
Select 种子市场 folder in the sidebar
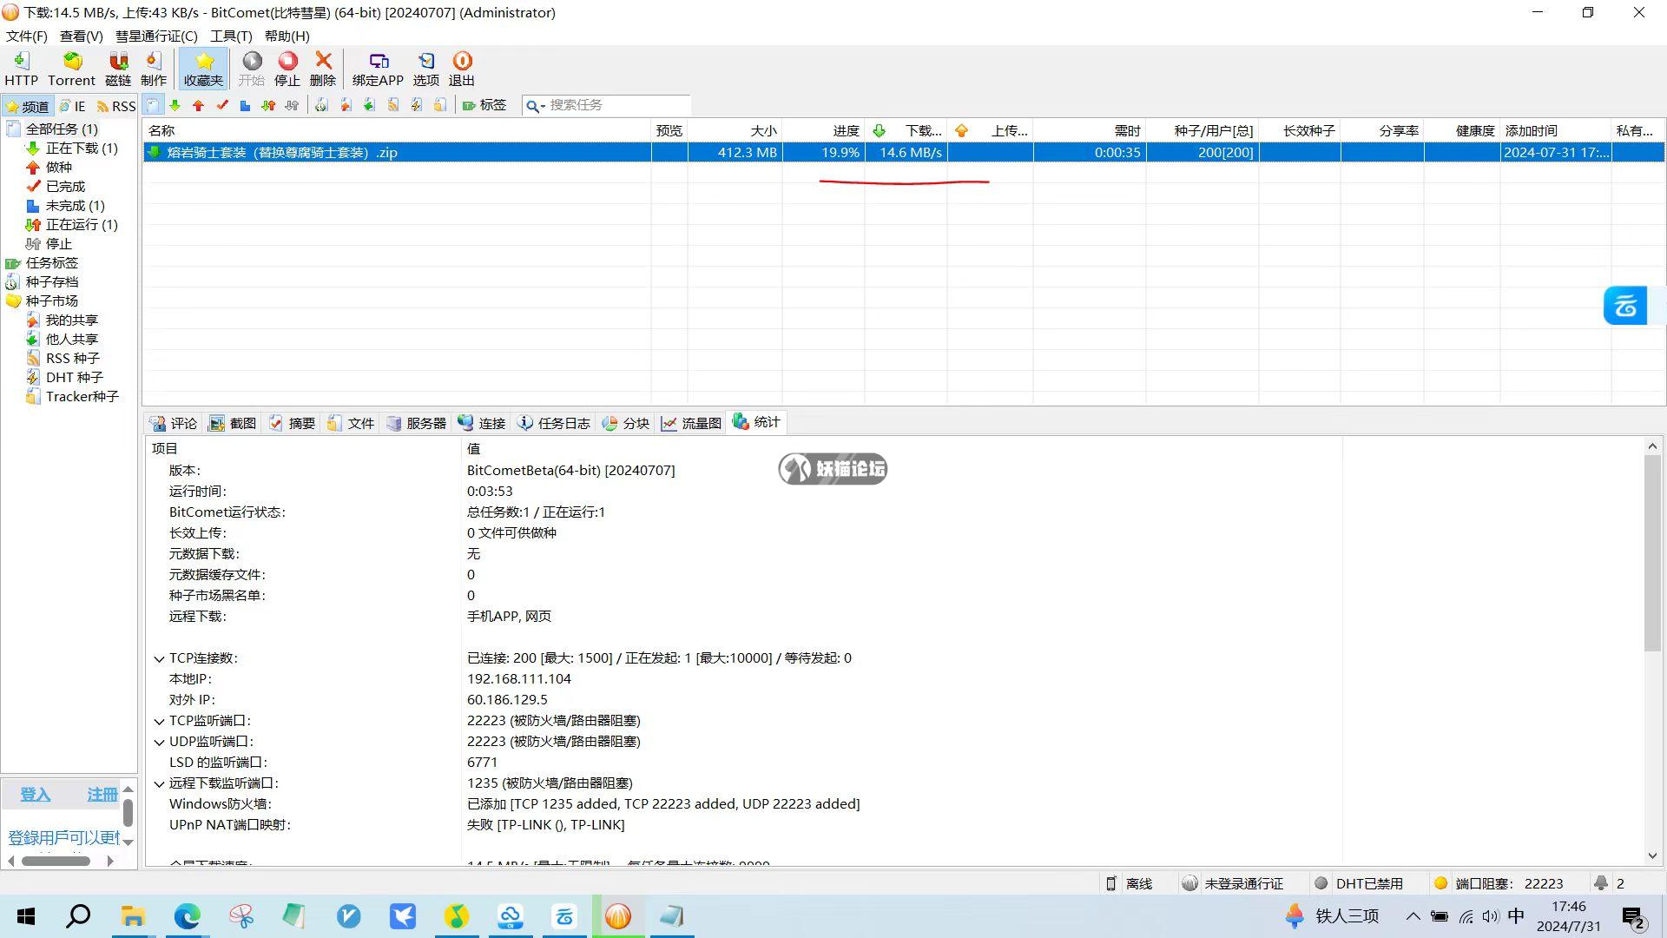52,301
